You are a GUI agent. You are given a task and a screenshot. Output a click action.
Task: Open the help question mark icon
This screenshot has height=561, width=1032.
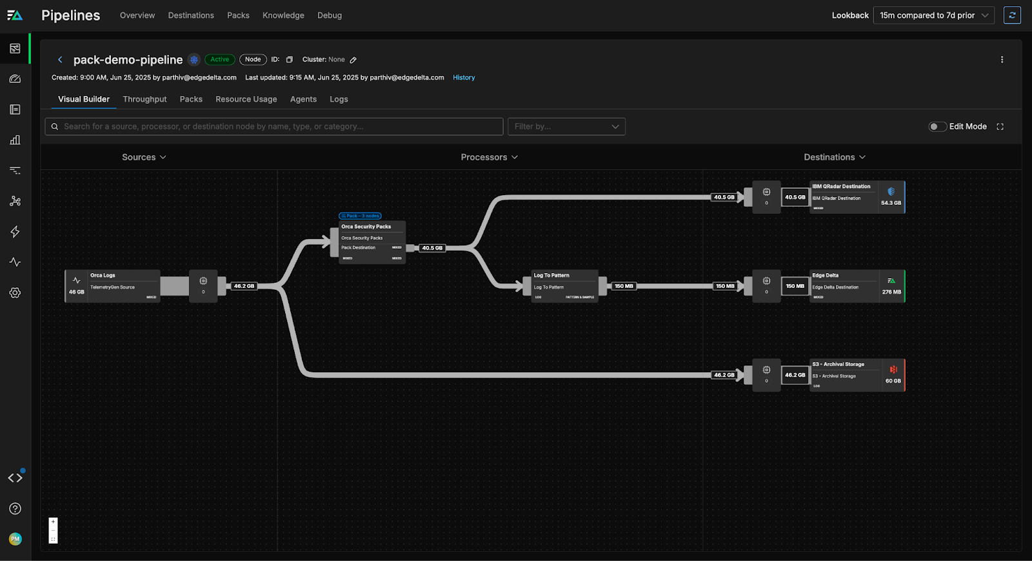coord(15,509)
